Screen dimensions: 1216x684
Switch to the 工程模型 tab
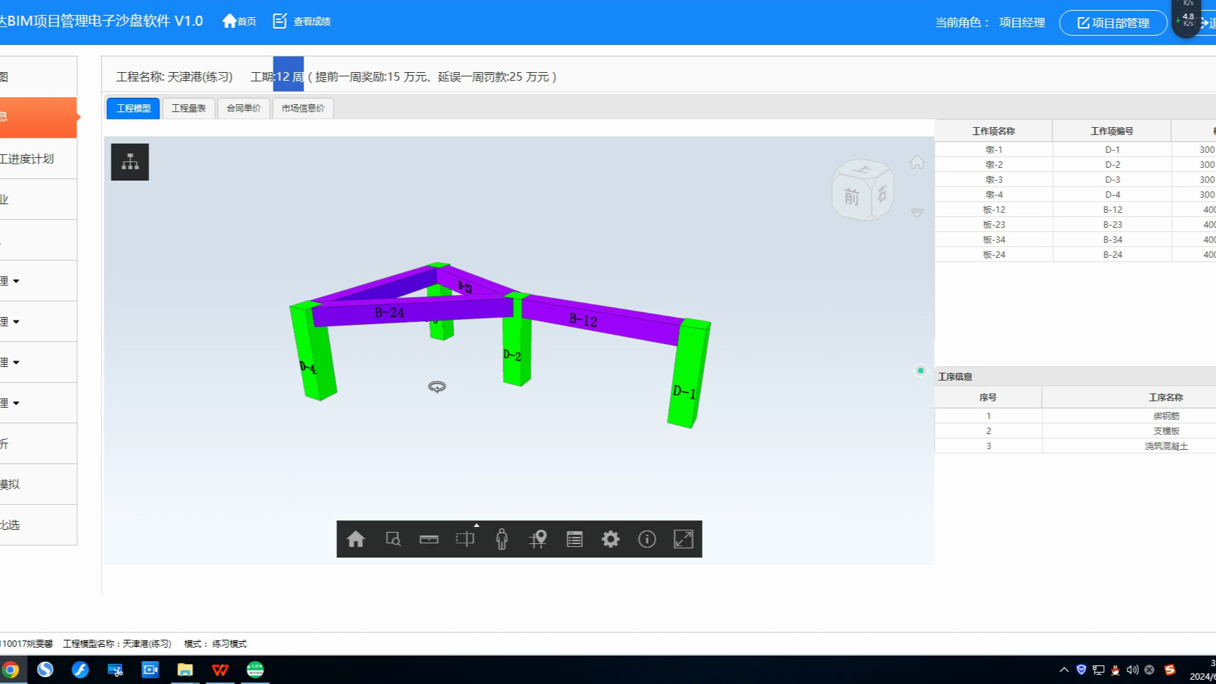coord(134,108)
